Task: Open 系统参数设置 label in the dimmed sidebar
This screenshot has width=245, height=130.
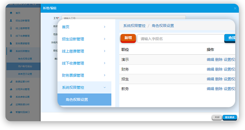Action: pos(22,97)
